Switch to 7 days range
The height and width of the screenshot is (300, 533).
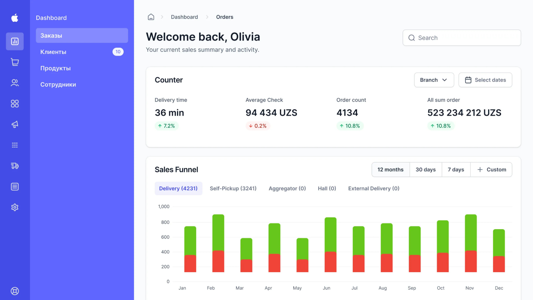click(x=456, y=169)
